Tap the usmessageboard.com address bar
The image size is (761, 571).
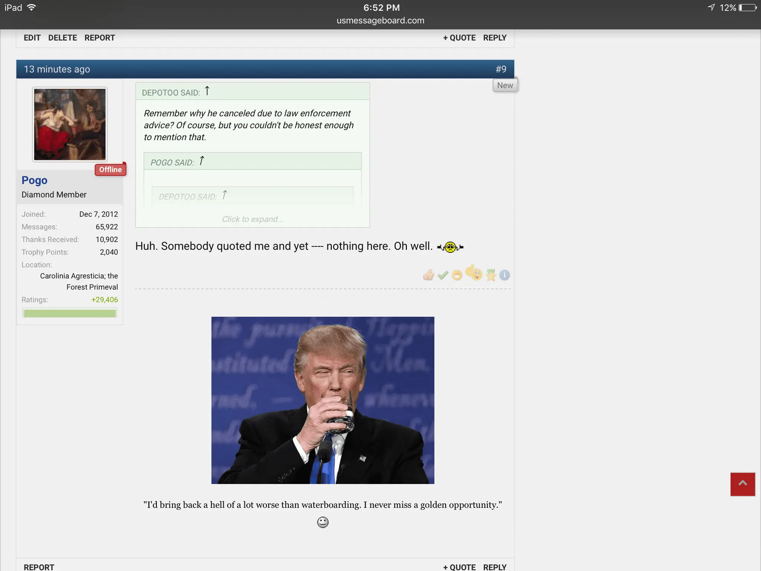point(380,20)
